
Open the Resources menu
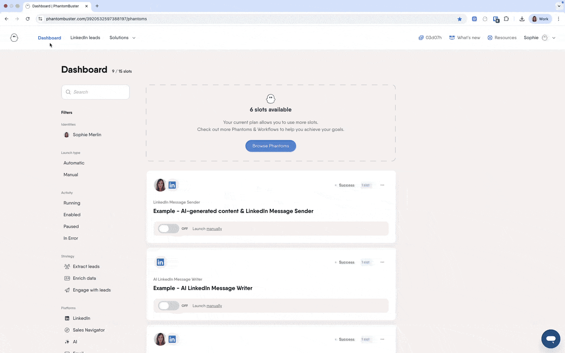coord(502,38)
